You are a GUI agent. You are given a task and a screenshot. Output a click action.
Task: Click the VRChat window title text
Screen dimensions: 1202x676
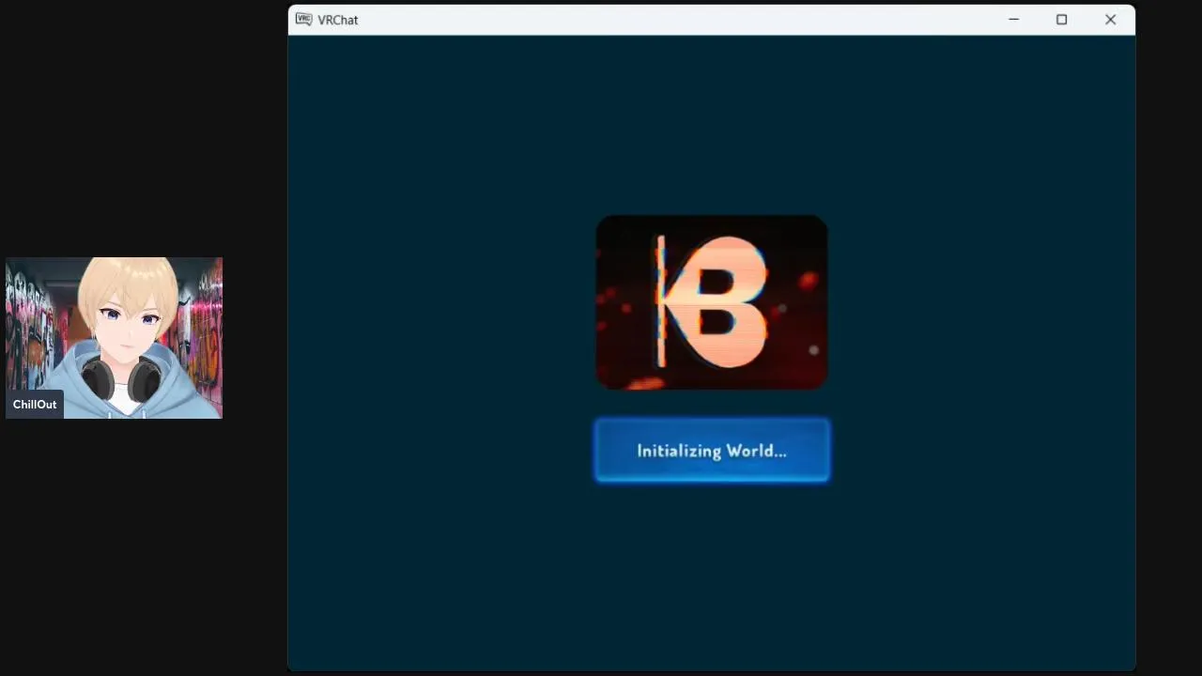coord(337,20)
